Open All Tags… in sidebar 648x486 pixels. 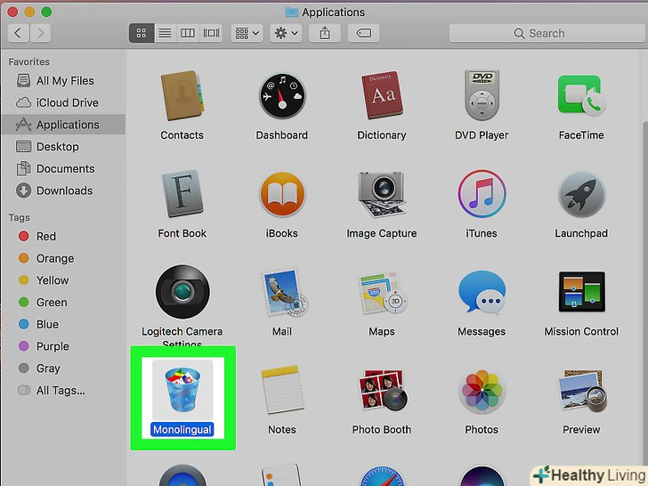63,390
